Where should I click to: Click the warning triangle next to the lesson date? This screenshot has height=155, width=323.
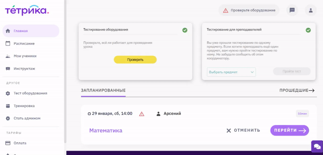pos(142,114)
